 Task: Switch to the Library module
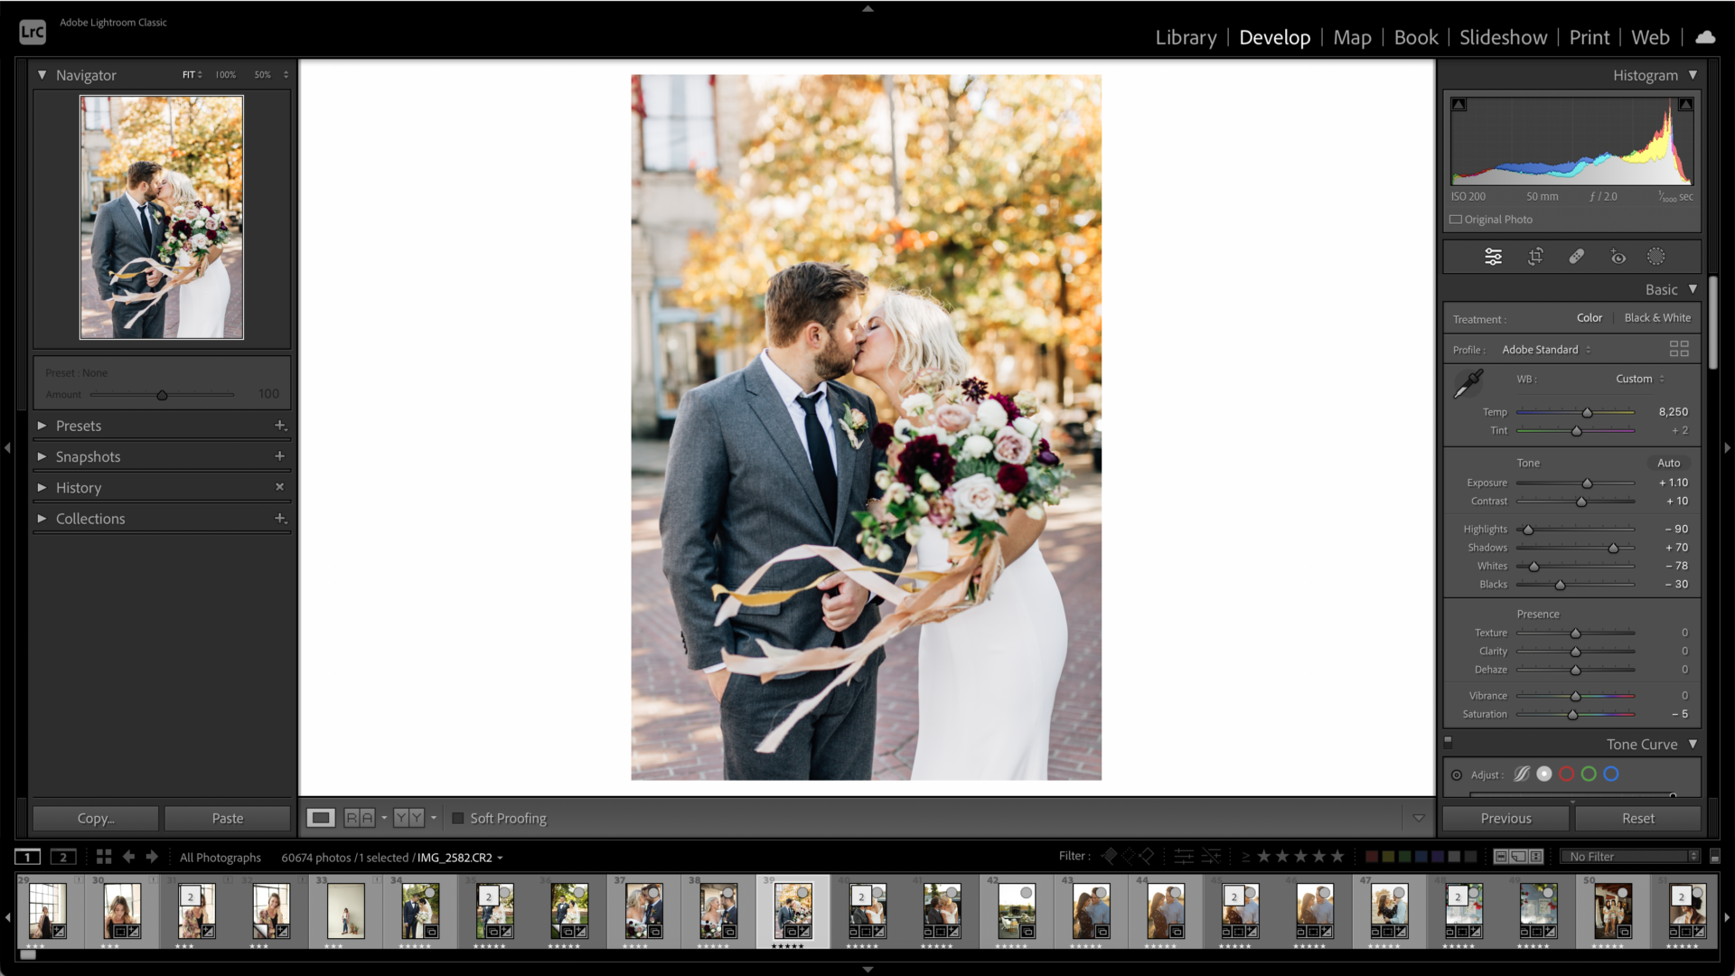click(1186, 37)
